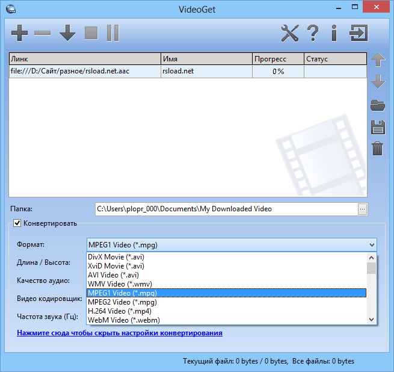Click the plus icon to add video
Image resolution: width=394 pixels, height=372 pixels.
click(x=20, y=33)
